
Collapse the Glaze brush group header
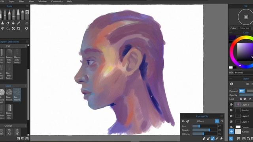coord(13,86)
